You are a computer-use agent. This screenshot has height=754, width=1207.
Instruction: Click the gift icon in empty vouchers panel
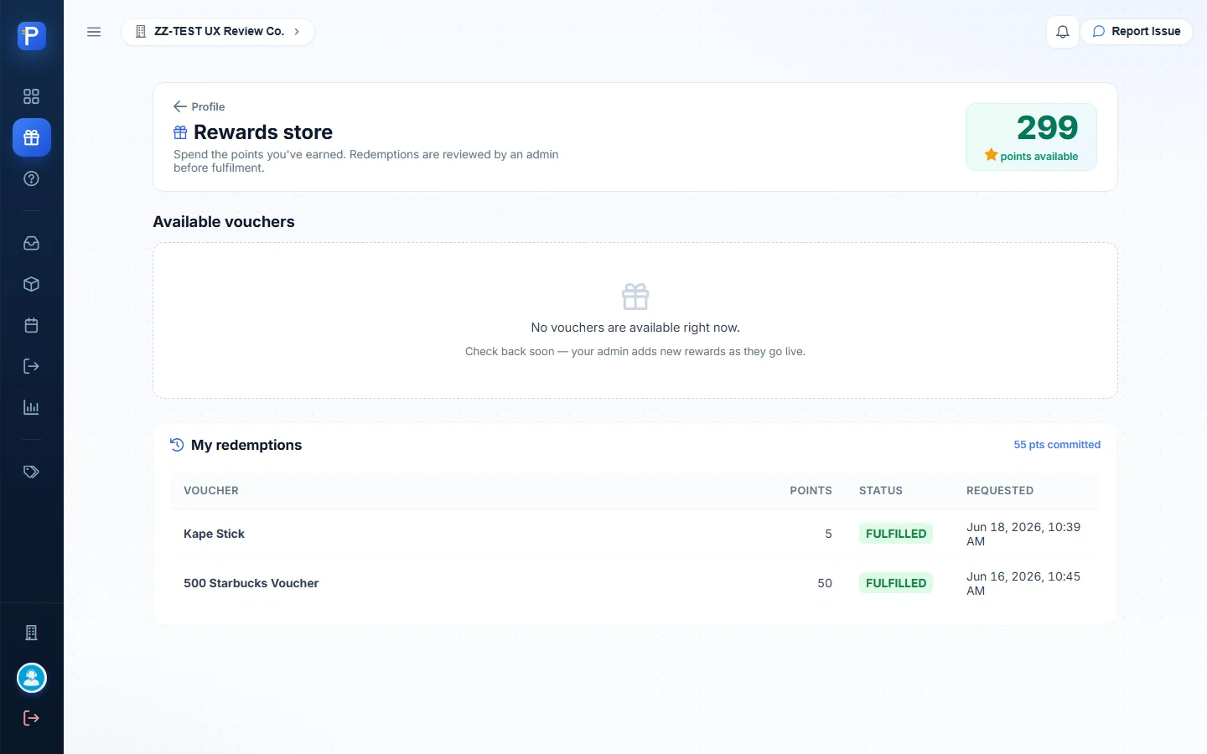click(x=635, y=297)
